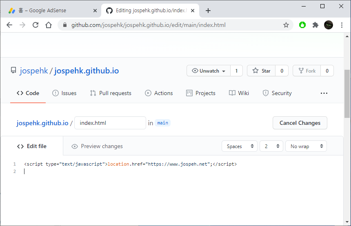
Task: Go to the browser home page icon
Action: [49, 25]
